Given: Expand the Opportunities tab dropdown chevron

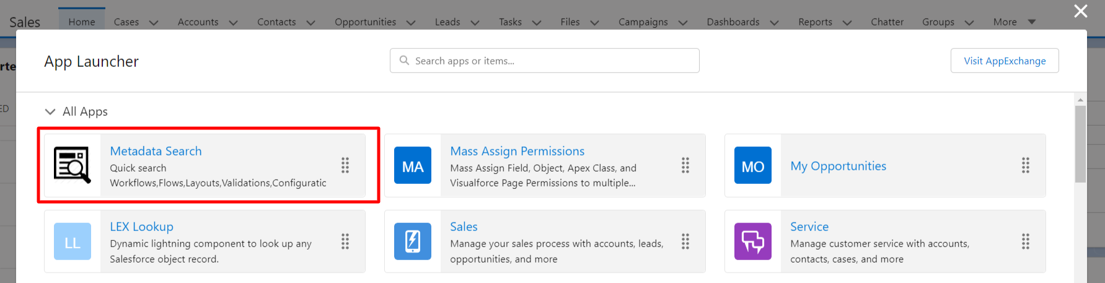Looking at the screenshot, I should (x=411, y=23).
